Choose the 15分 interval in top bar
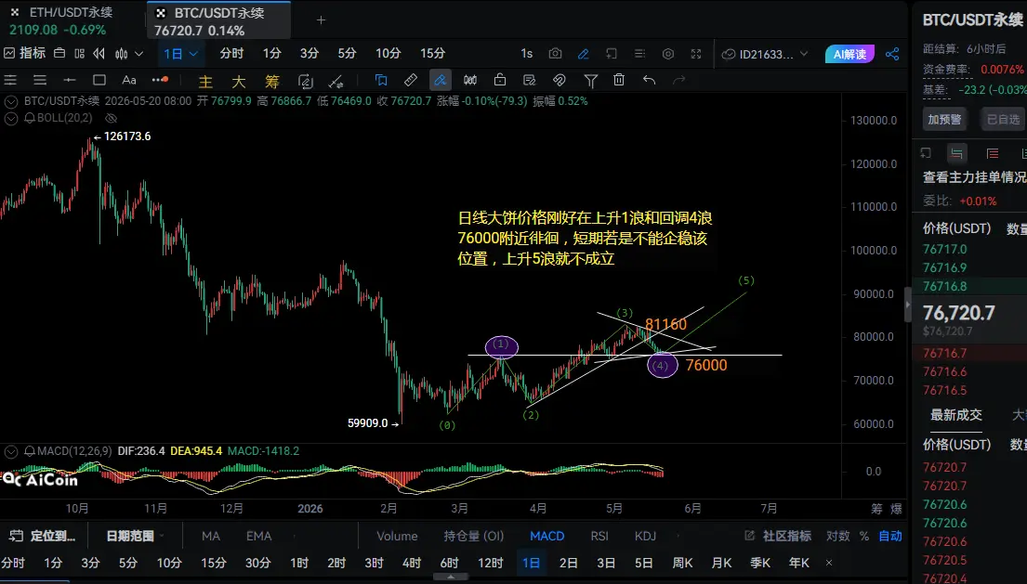The height and width of the screenshot is (584, 1027). (x=432, y=54)
